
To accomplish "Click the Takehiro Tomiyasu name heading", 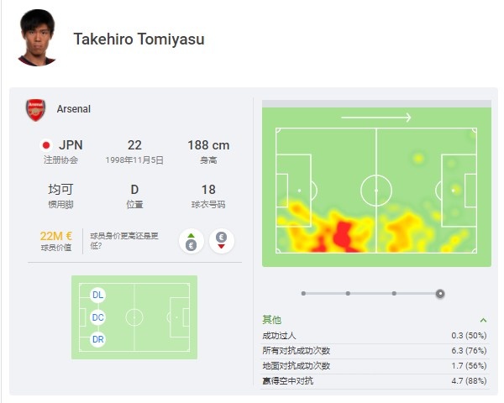I will click(x=139, y=39).
